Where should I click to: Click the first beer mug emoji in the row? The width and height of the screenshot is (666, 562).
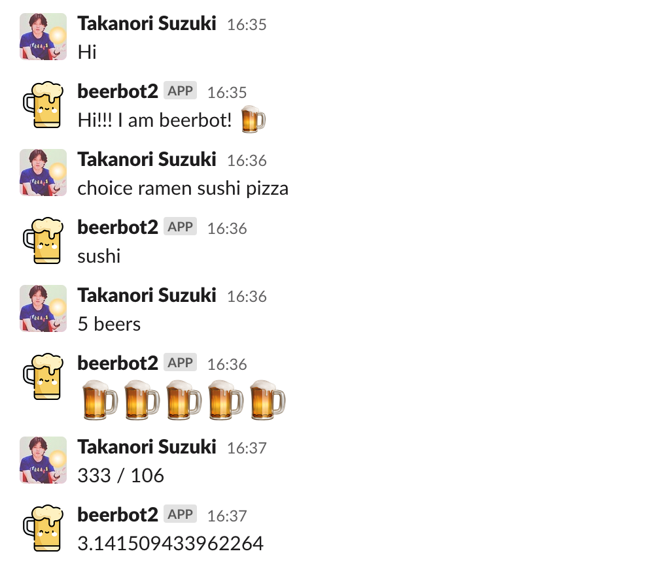click(x=100, y=400)
